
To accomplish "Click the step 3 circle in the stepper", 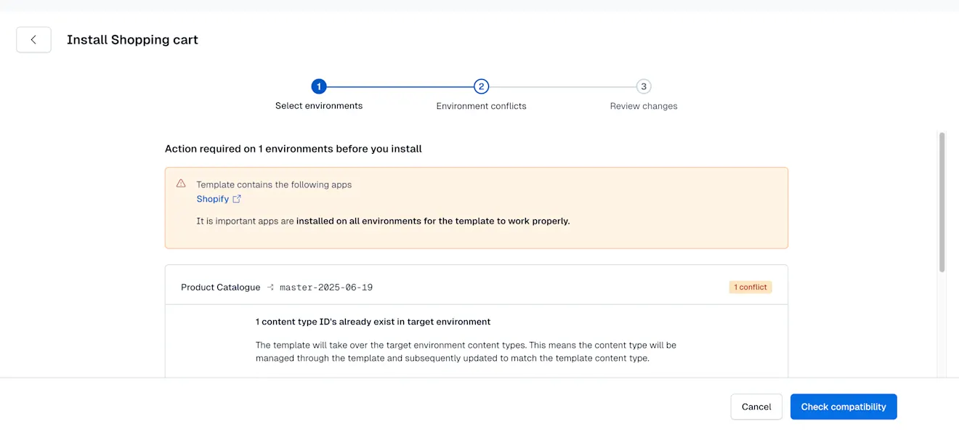I will pos(644,86).
